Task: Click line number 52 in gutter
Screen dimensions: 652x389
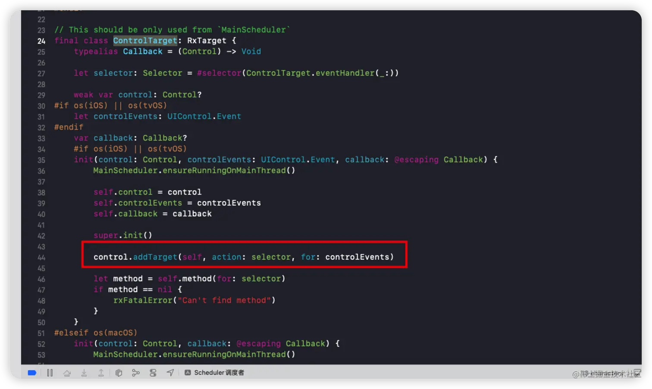Action: point(41,344)
